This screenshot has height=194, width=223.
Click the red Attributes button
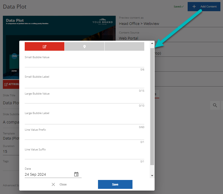pos(11,84)
